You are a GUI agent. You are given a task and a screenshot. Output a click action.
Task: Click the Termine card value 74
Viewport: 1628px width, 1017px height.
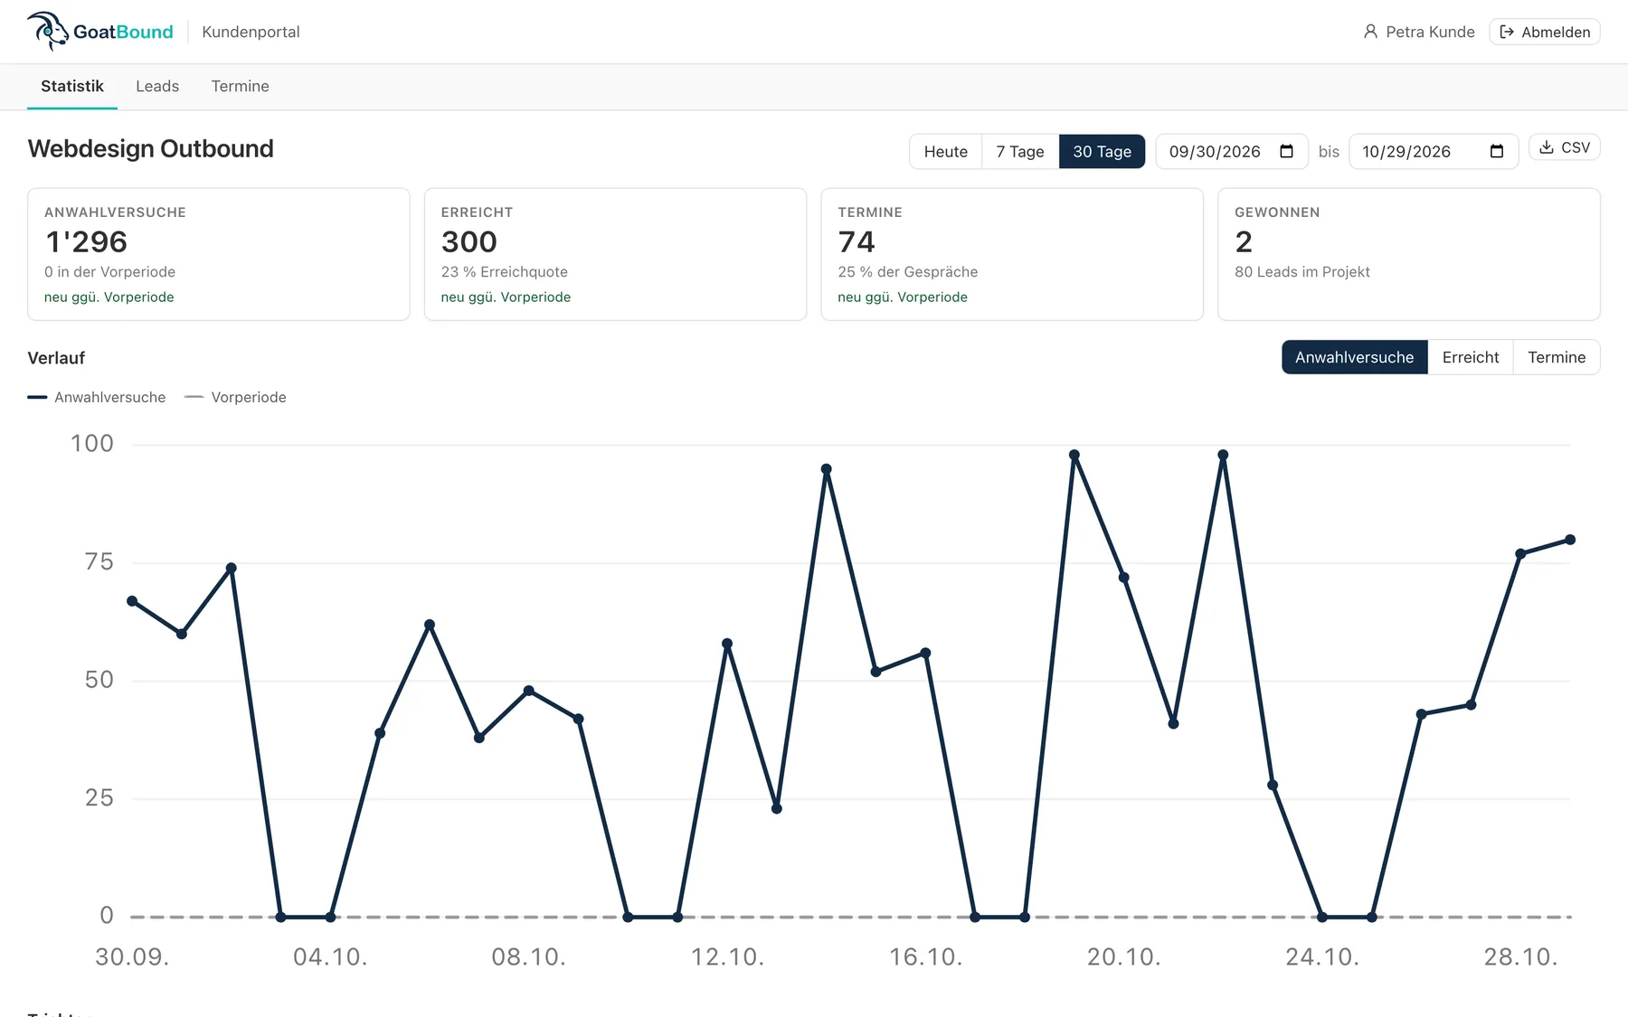pyautogui.click(x=857, y=241)
